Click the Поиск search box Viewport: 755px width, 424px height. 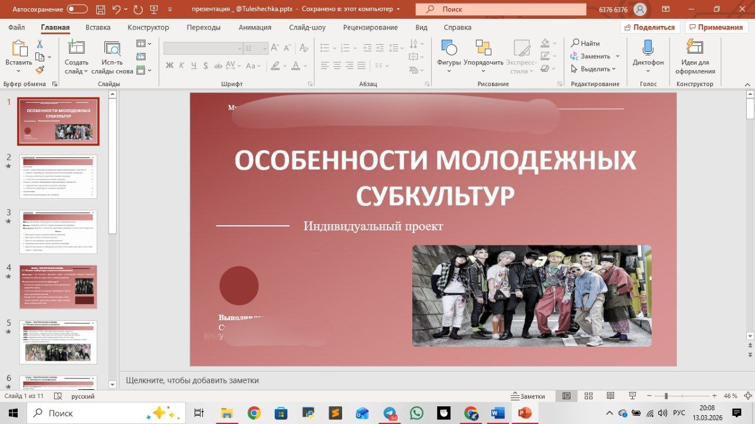[x=501, y=9]
